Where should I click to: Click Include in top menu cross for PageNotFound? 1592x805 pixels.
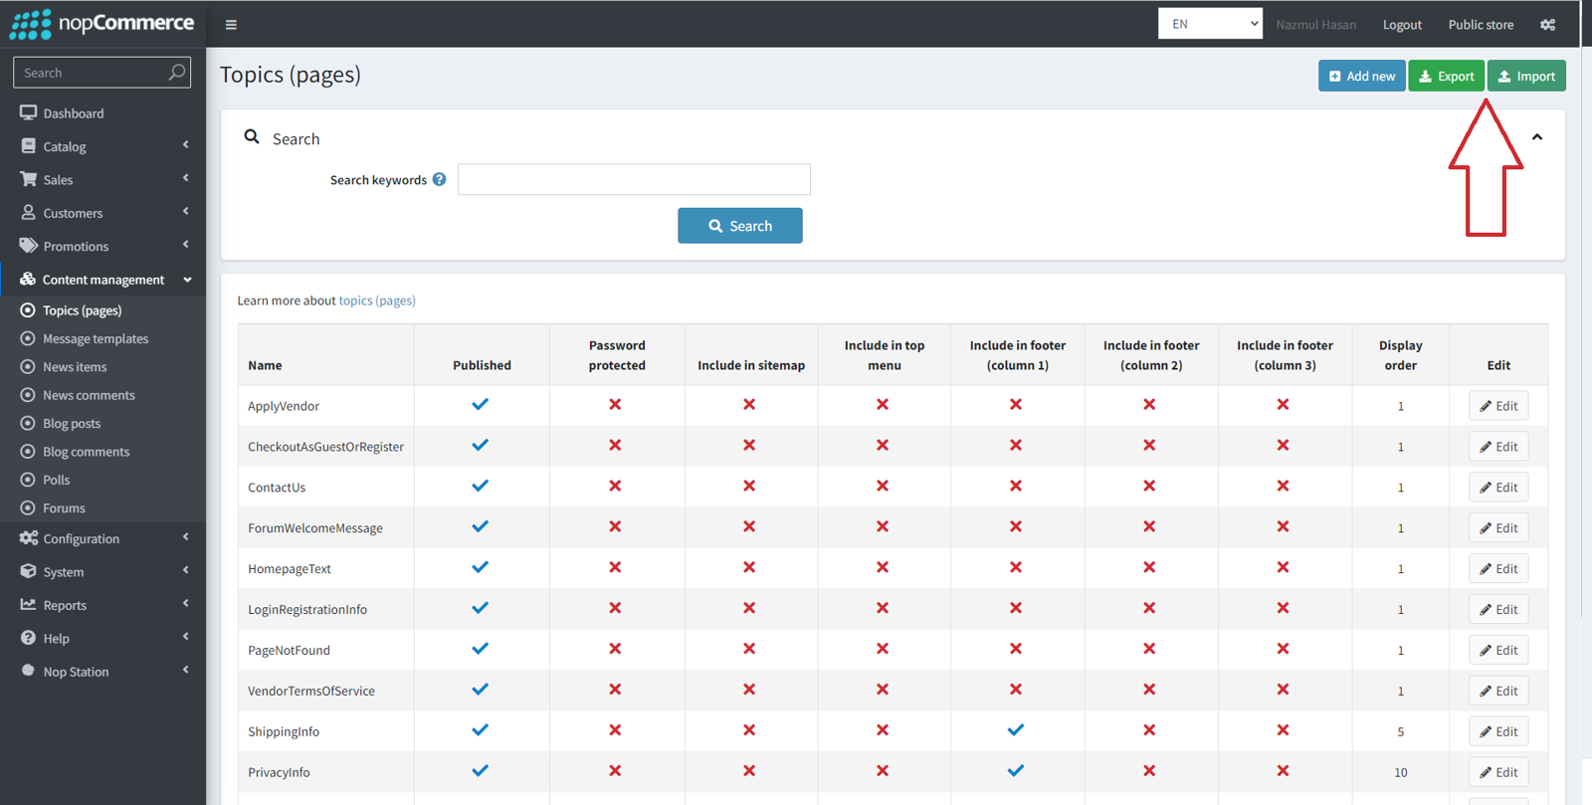(883, 649)
